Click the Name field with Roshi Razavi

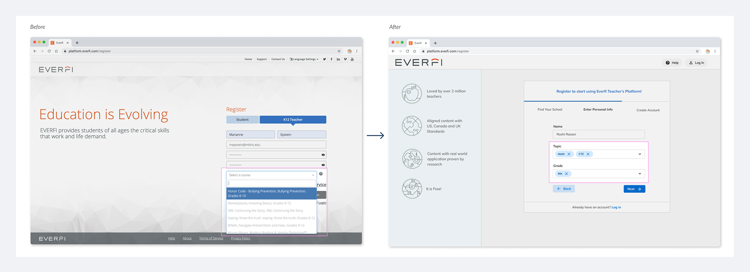tap(598, 134)
